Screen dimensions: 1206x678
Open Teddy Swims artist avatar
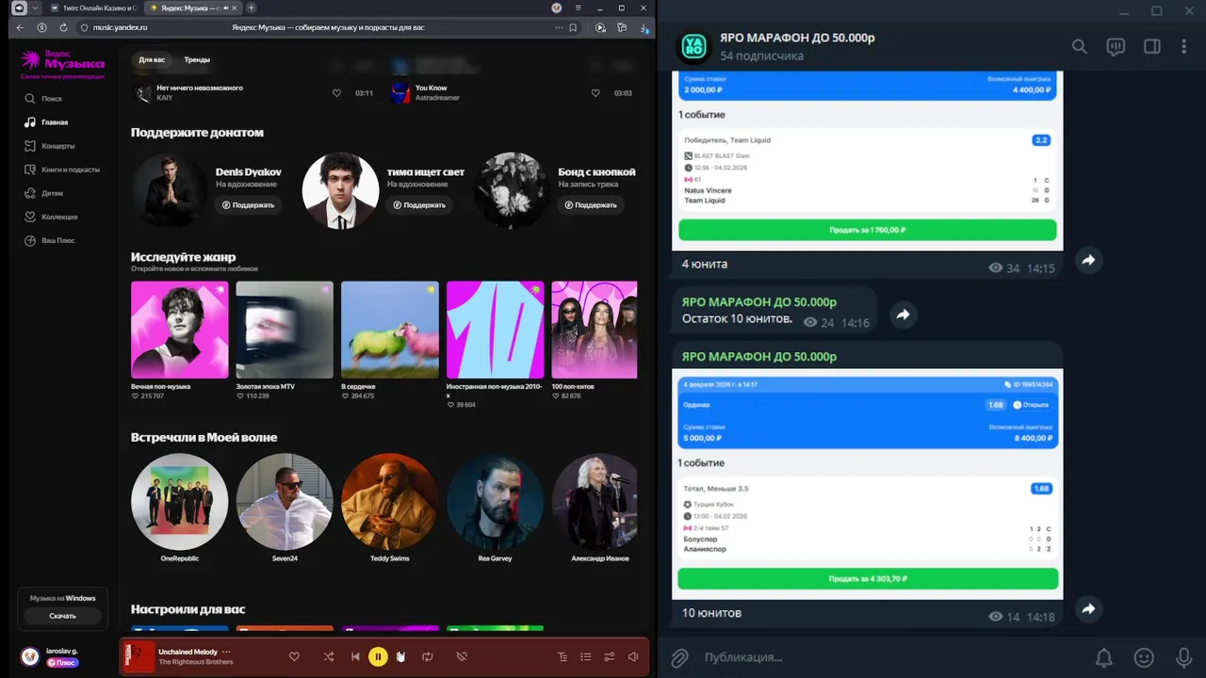(390, 502)
